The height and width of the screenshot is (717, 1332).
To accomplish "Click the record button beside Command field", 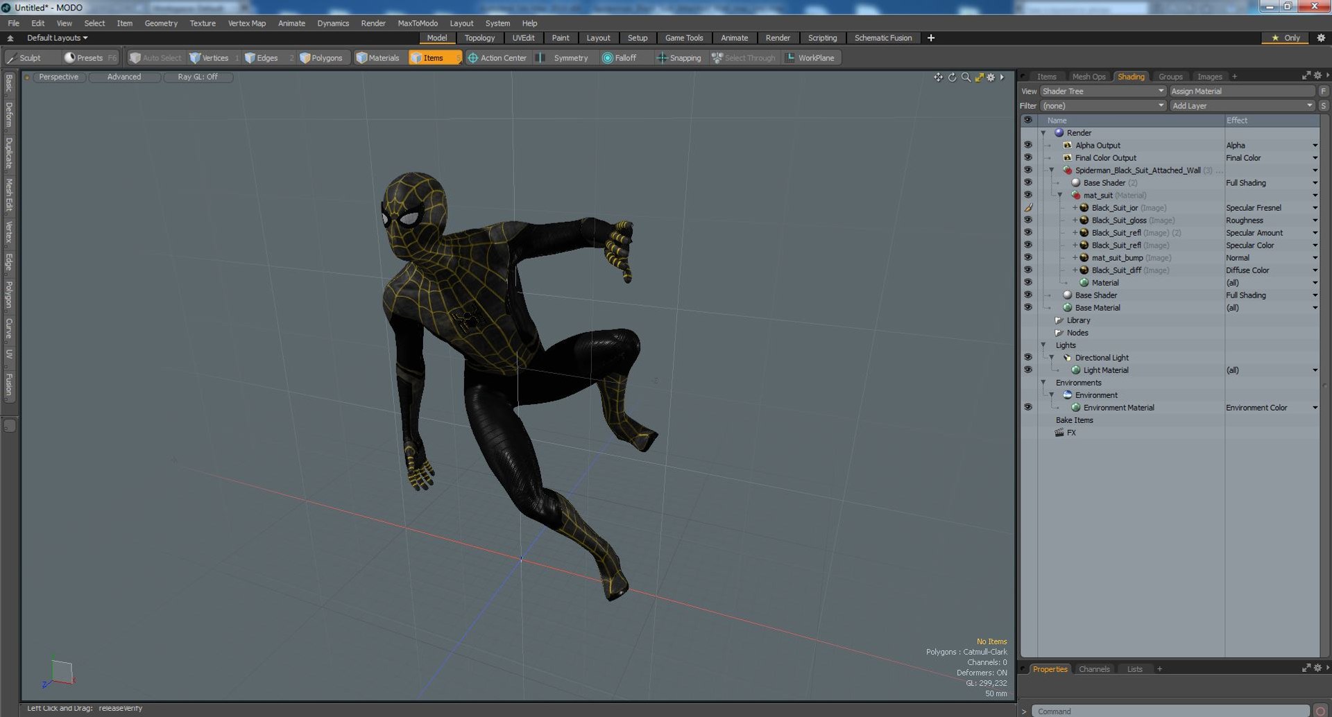I will [x=1320, y=711].
